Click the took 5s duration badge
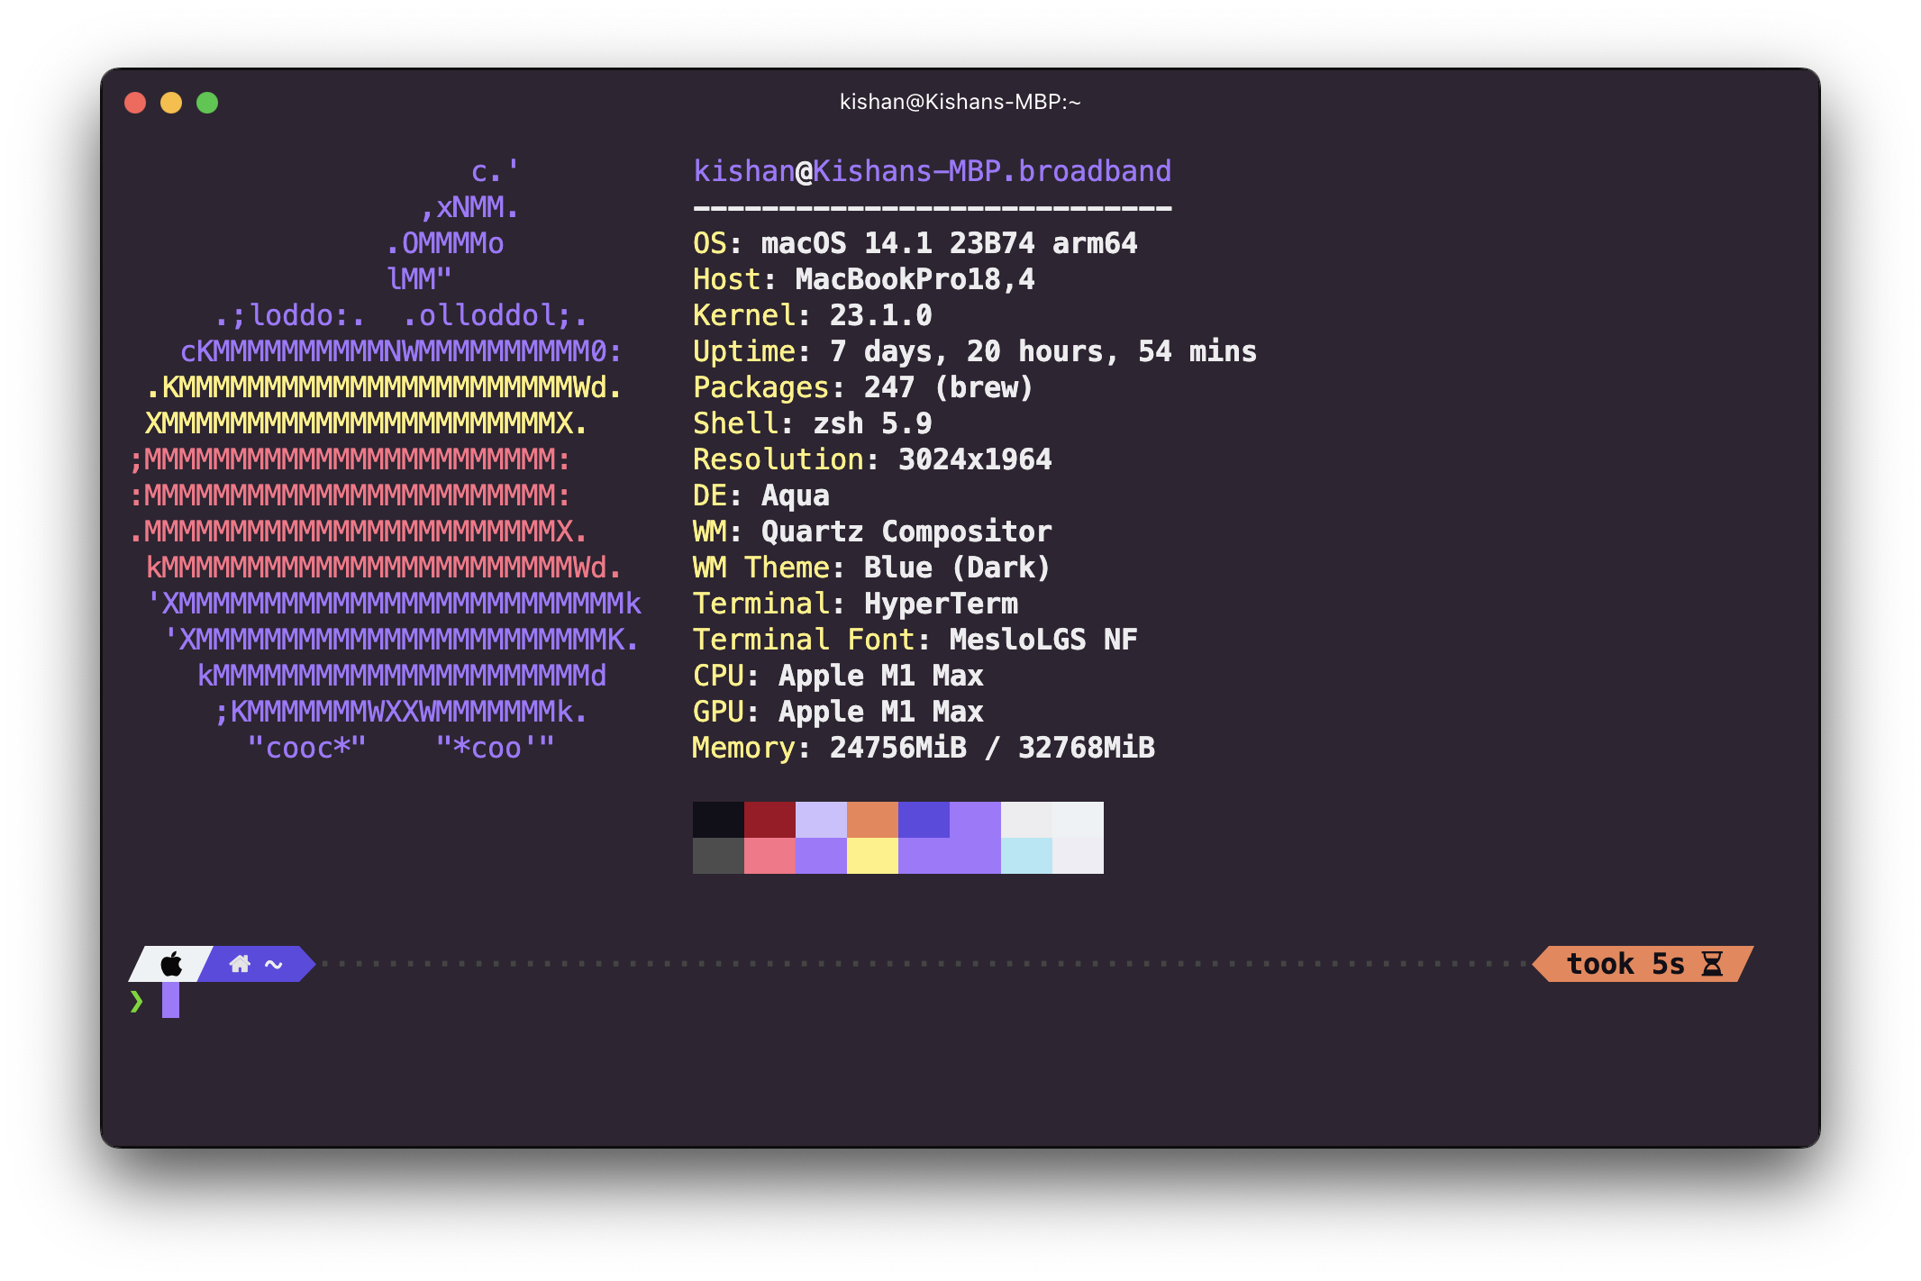This screenshot has height=1281, width=1921. pyautogui.click(x=1626, y=964)
